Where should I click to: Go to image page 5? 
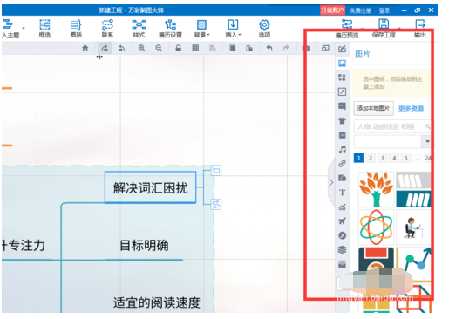pos(406,158)
